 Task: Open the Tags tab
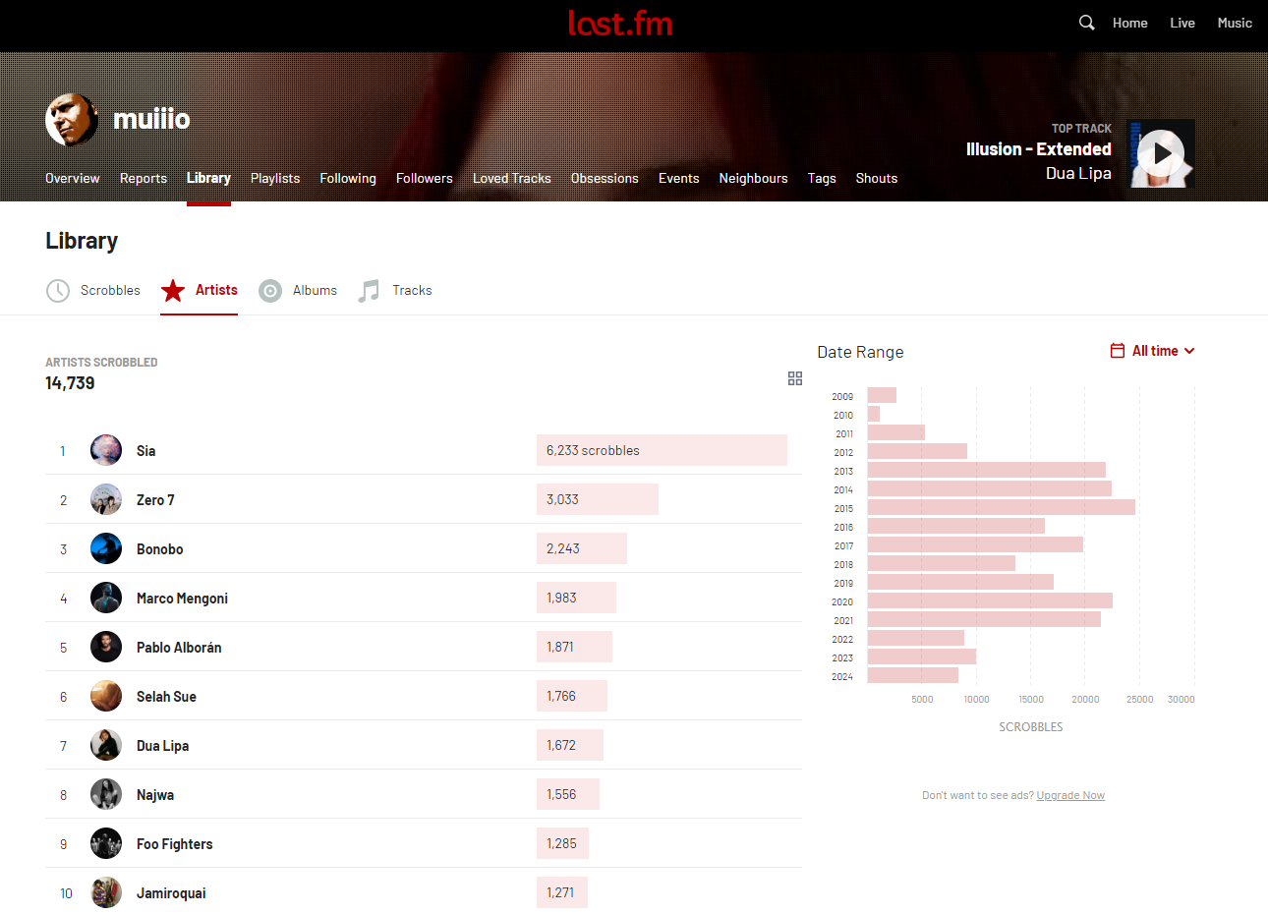[x=822, y=178]
